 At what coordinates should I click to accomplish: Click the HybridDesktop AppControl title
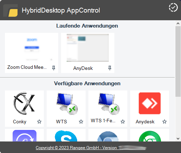(x=61, y=10)
